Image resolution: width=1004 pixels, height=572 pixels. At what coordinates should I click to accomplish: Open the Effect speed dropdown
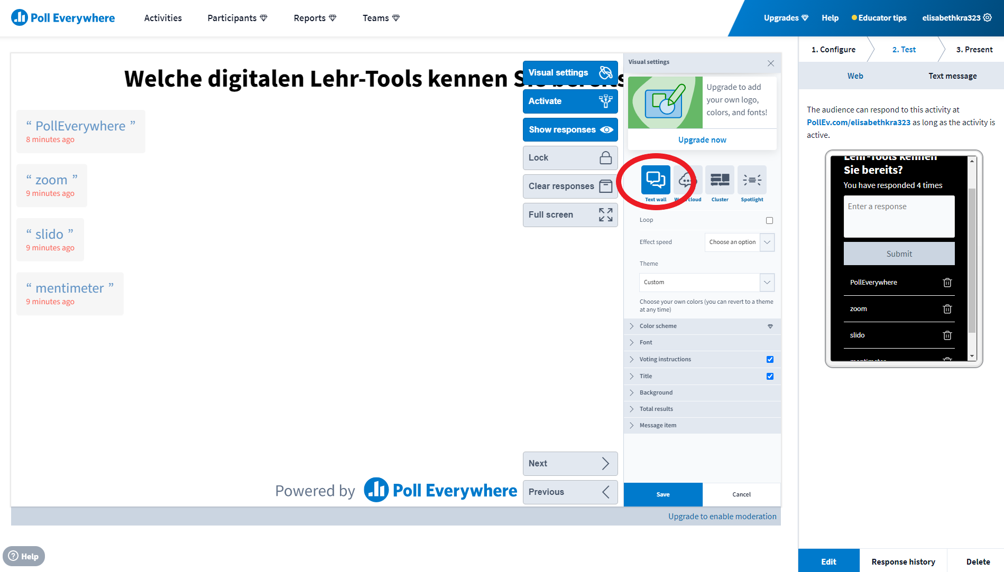tap(739, 242)
